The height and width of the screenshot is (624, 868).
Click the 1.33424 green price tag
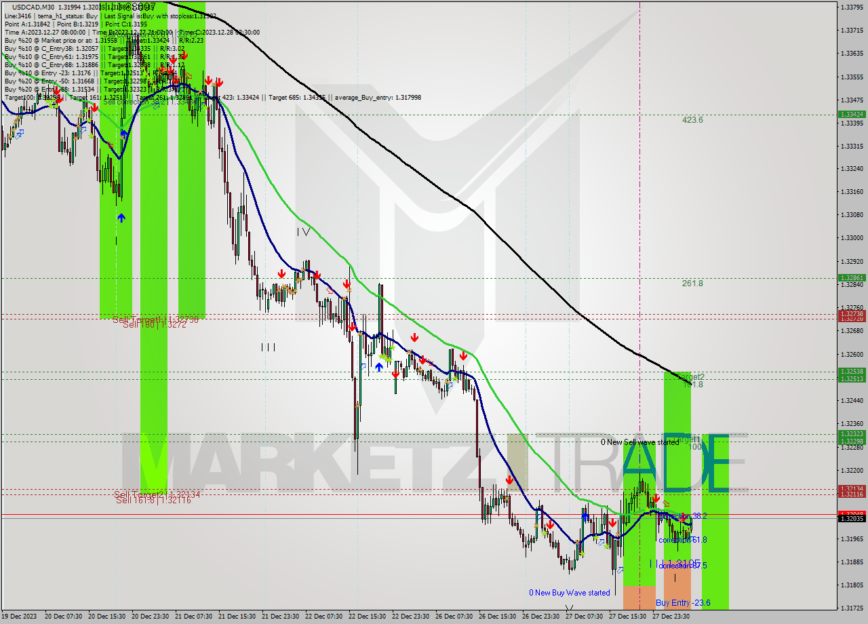[x=852, y=115]
